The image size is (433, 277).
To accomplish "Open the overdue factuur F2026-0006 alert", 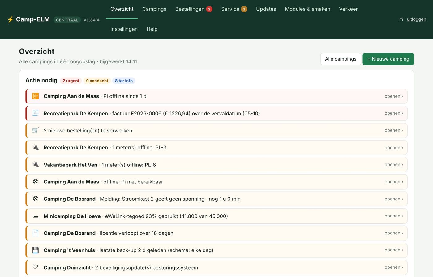I will [x=216, y=113].
